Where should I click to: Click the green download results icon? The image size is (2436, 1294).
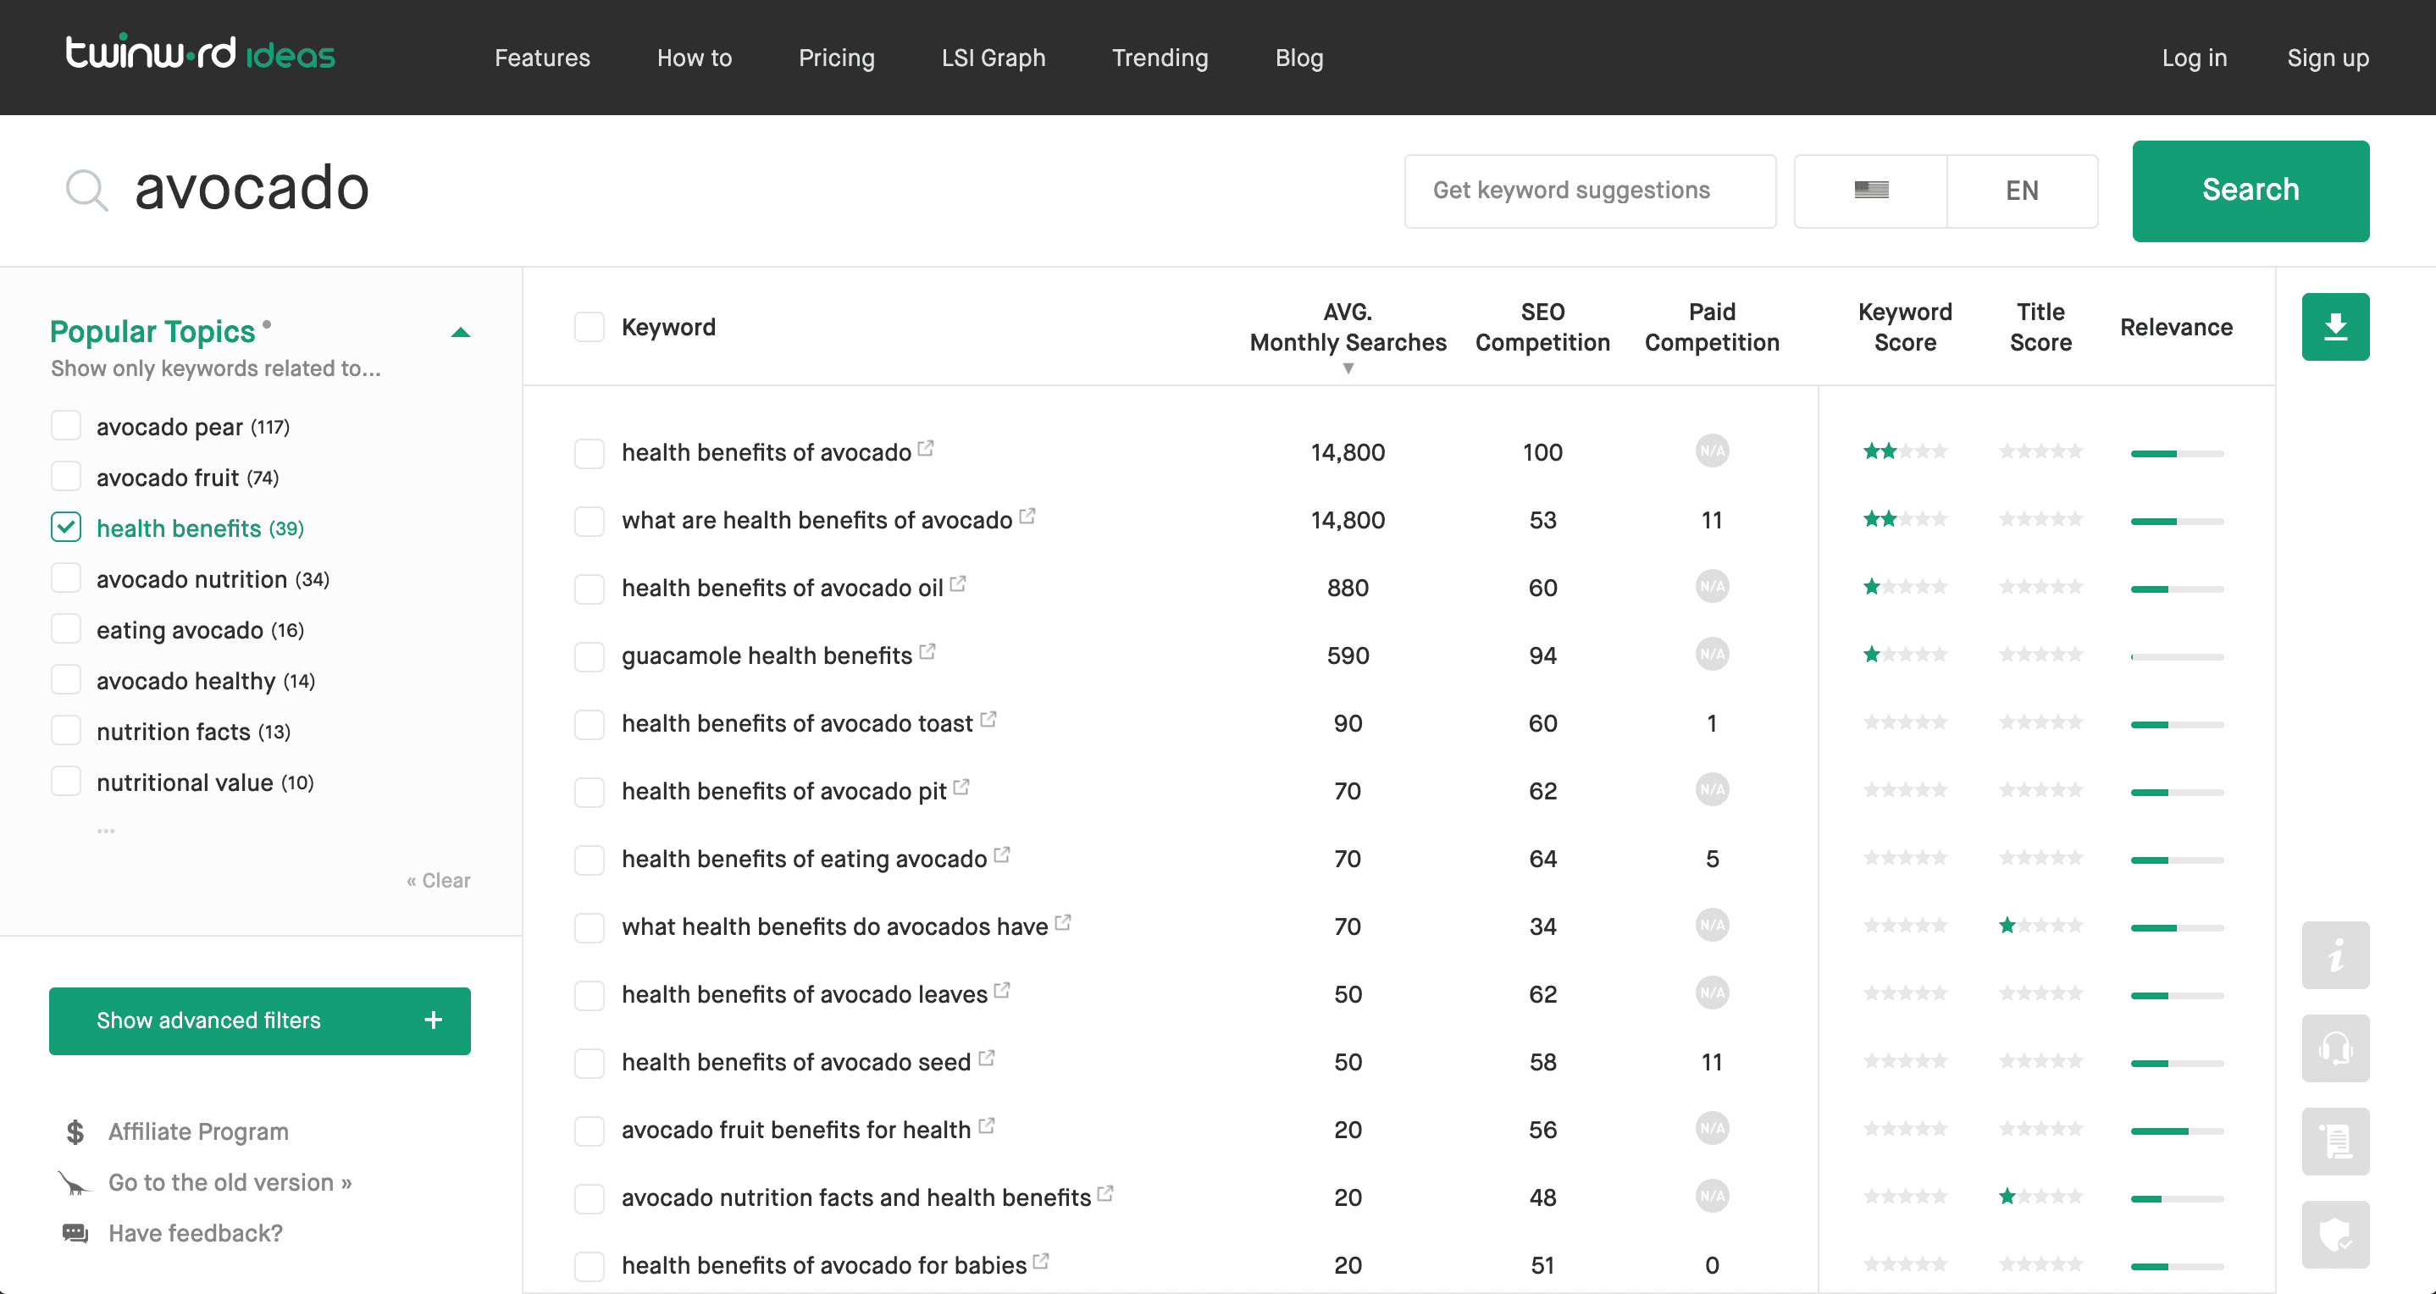click(x=2336, y=326)
